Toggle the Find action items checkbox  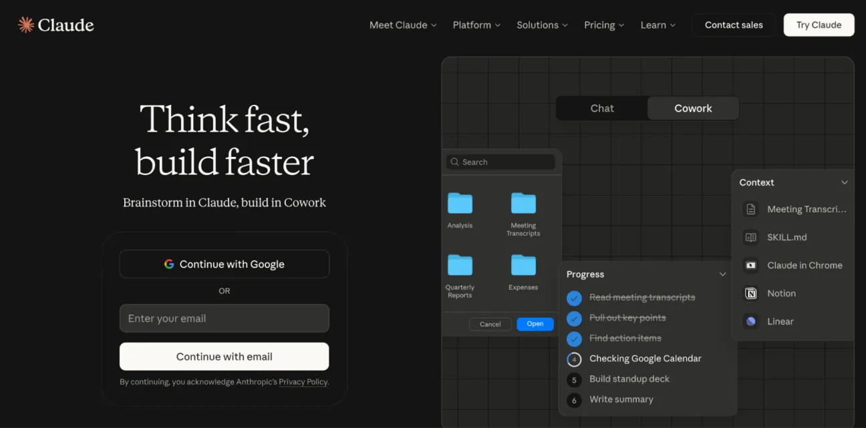(574, 339)
